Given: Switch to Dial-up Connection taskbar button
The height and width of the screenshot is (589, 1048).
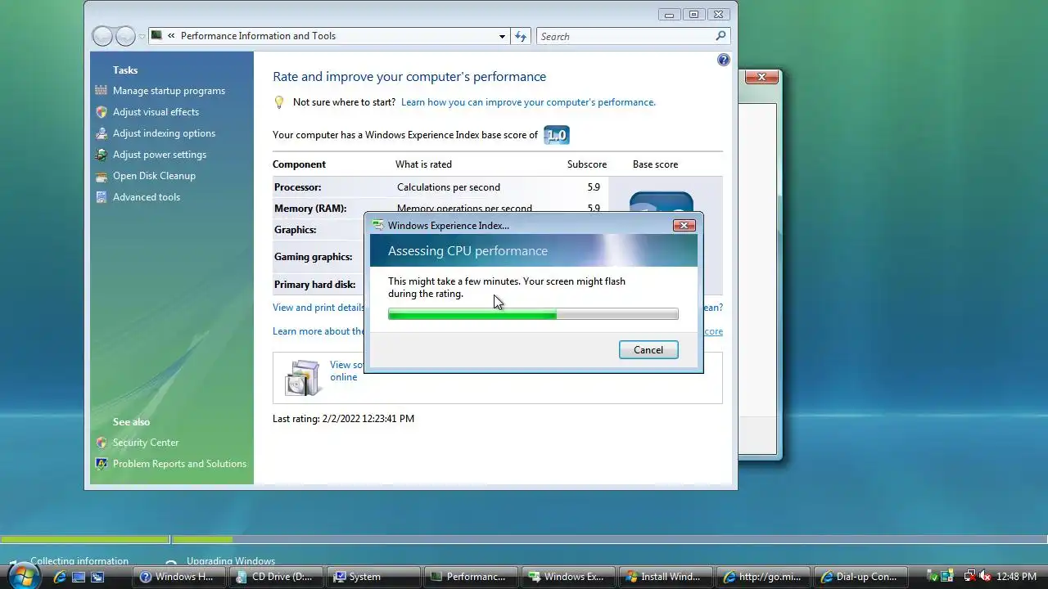Looking at the screenshot, I should click(x=860, y=577).
